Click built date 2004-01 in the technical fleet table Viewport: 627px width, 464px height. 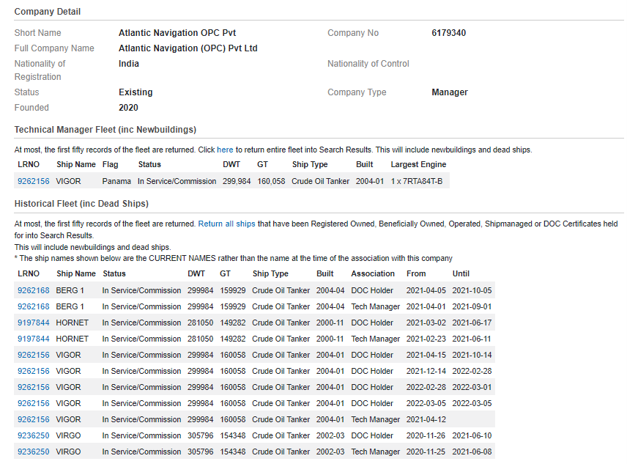[x=370, y=181]
